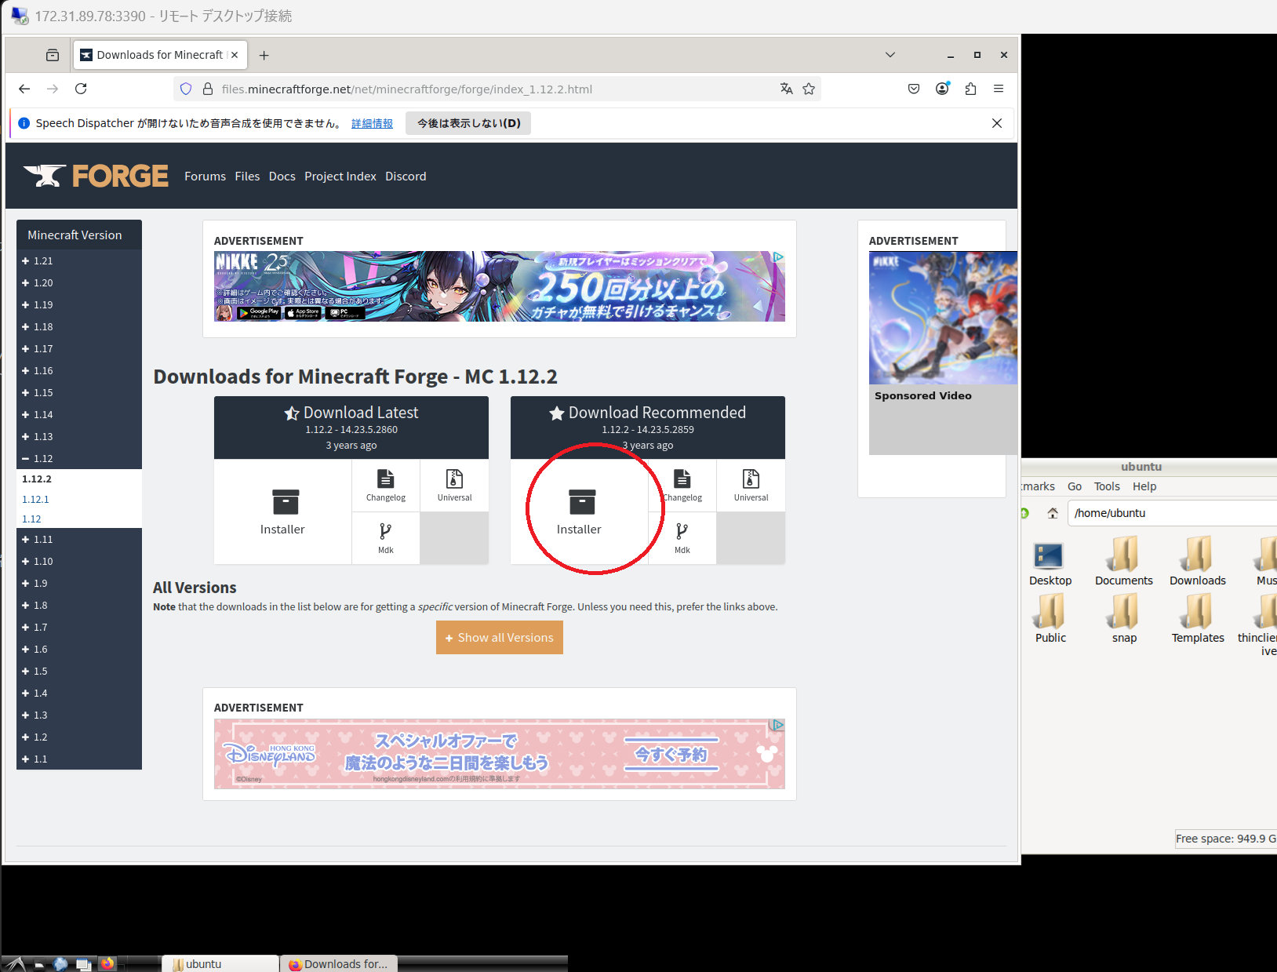Click the Installer icon under Download Recommended
This screenshot has height=972, width=1277.
pyautogui.click(x=581, y=502)
